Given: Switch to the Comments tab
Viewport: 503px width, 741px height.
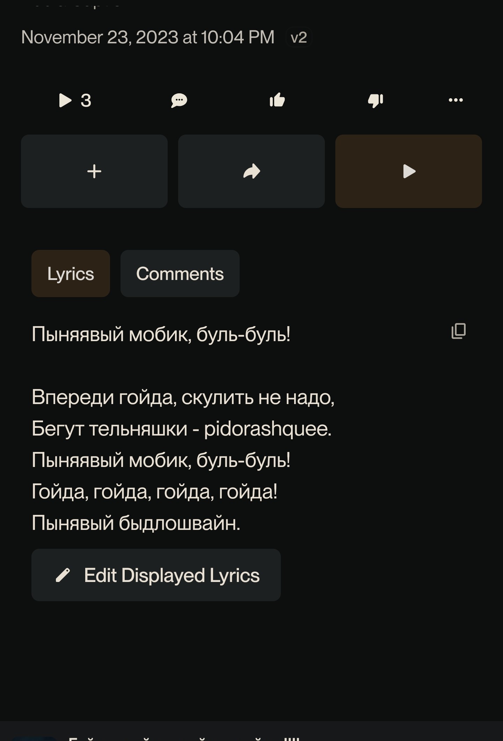Looking at the screenshot, I should pos(180,273).
